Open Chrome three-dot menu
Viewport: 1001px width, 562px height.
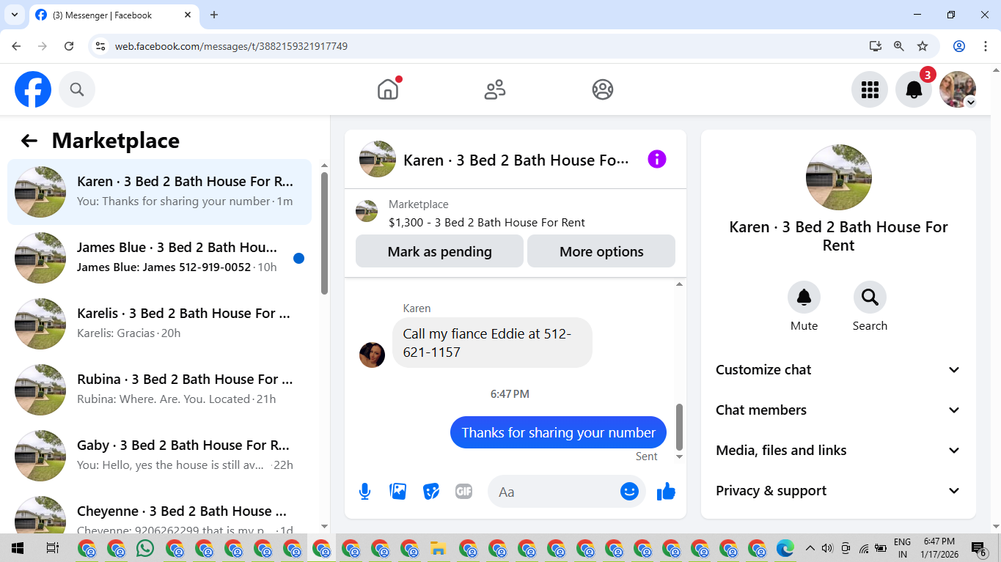pos(985,46)
